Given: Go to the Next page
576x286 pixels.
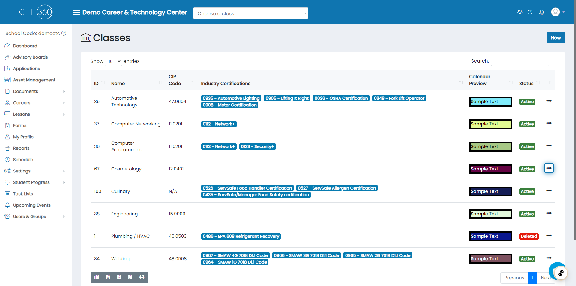Looking at the screenshot, I should point(546,278).
